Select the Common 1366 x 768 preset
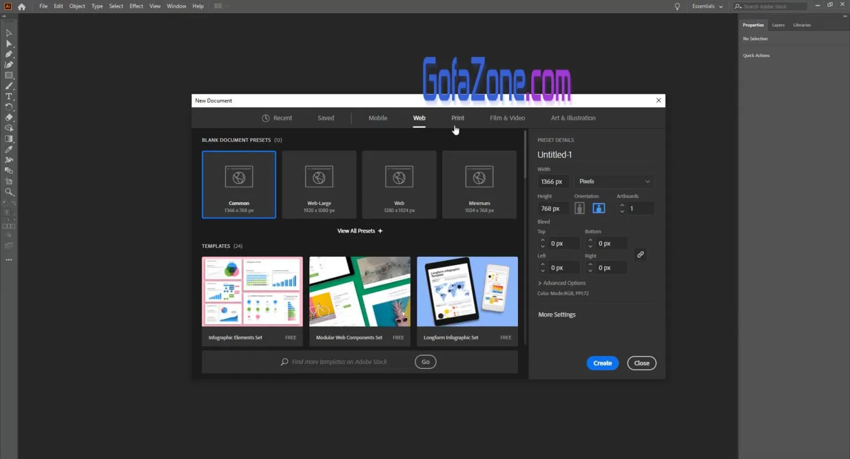The height and width of the screenshot is (459, 850). [x=239, y=184]
